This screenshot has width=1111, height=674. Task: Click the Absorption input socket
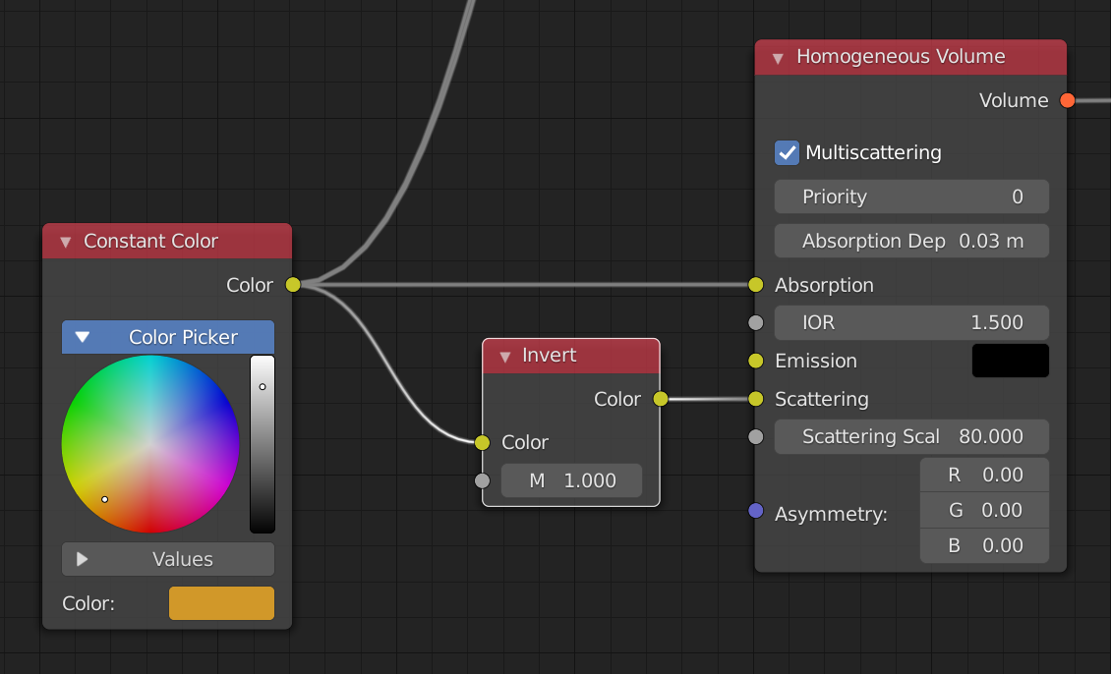[755, 285]
